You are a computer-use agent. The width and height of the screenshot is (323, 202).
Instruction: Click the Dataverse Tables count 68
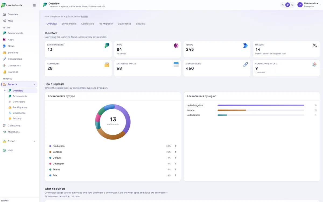click(119, 68)
